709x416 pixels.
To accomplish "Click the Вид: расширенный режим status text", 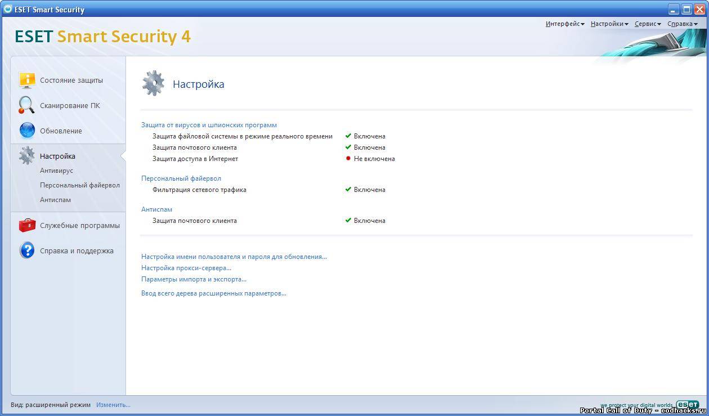I will 51,405.
